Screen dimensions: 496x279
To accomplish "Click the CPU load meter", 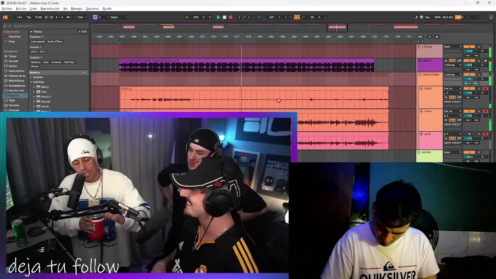I will 459,17.
